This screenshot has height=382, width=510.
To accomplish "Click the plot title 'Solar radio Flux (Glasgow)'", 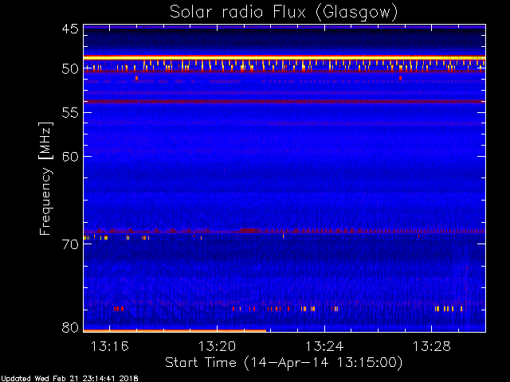I will coord(284,13).
